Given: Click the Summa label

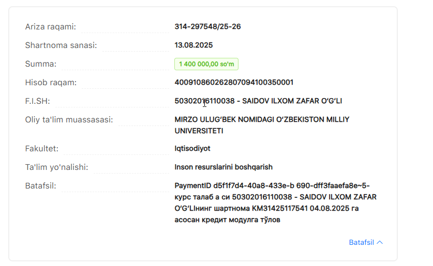Looking at the screenshot, I should pyautogui.click(x=40, y=64).
